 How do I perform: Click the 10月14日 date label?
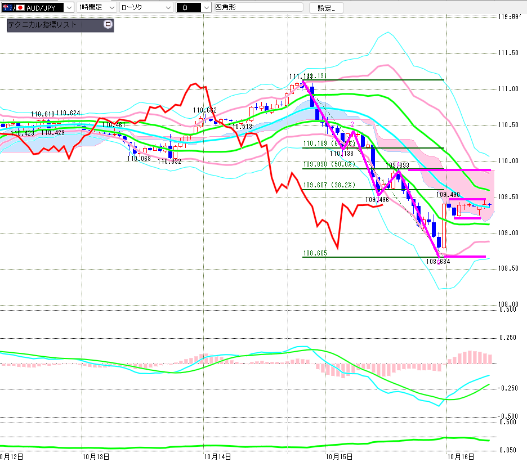tap(217, 456)
